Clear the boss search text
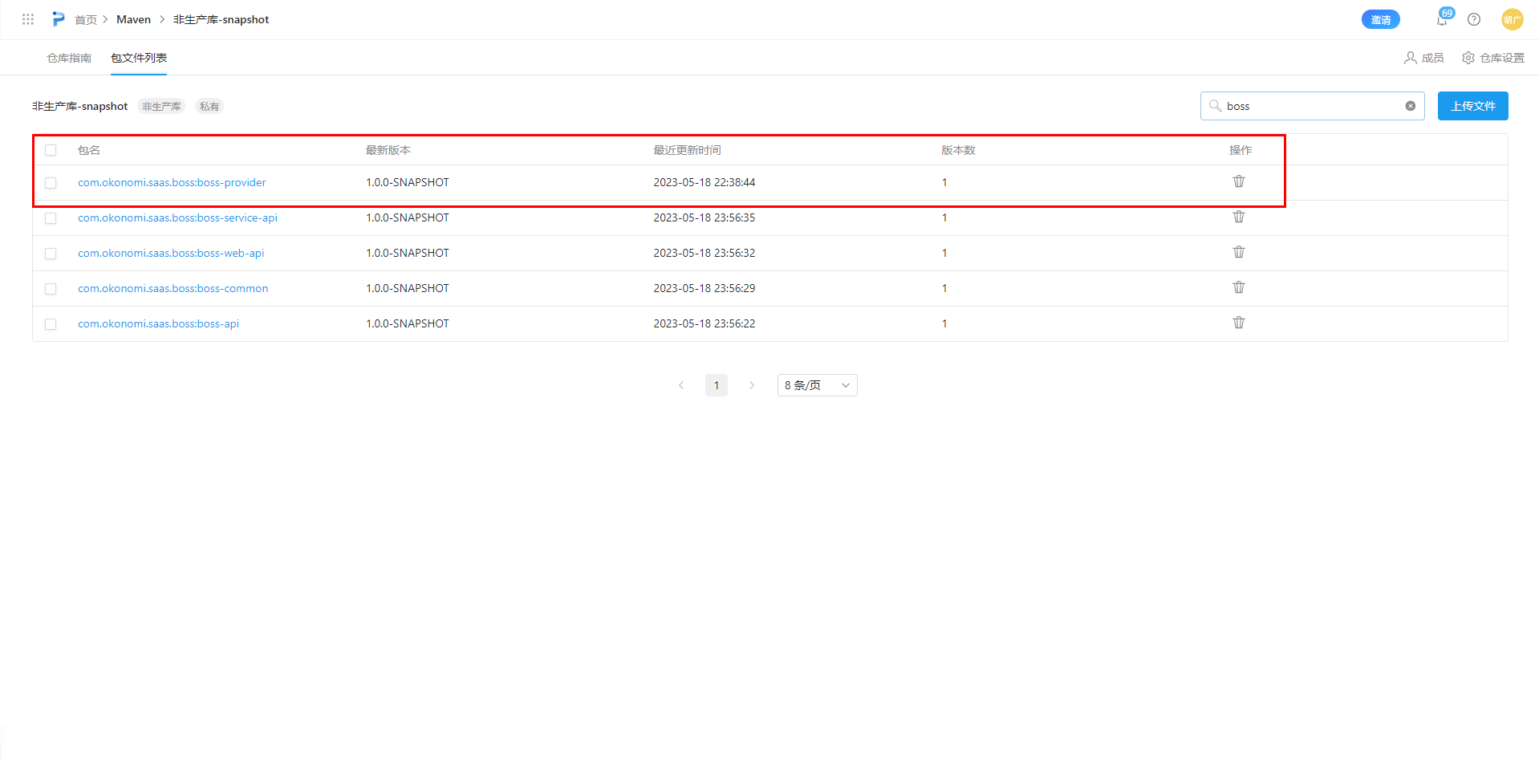Viewport: 1539px width, 760px height. tap(1410, 106)
